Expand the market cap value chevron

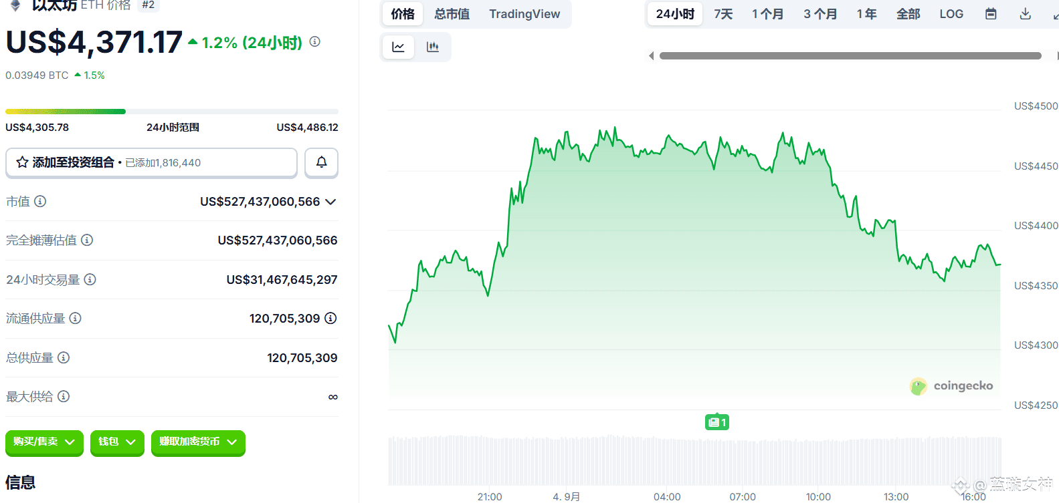point(330,202)
